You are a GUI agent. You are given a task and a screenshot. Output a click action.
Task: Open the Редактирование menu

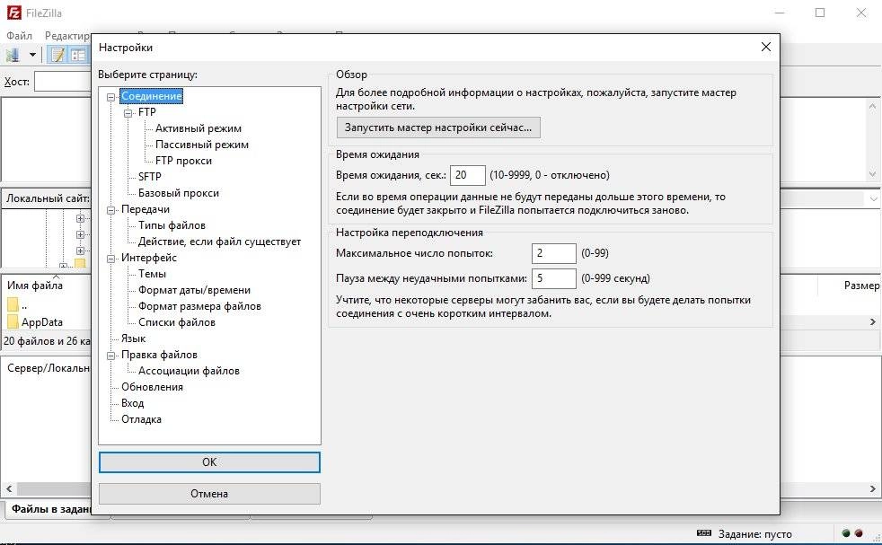point(67,35)
